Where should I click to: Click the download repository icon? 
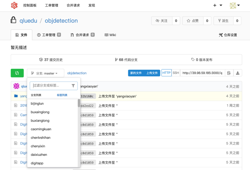[x=237, y=73]
